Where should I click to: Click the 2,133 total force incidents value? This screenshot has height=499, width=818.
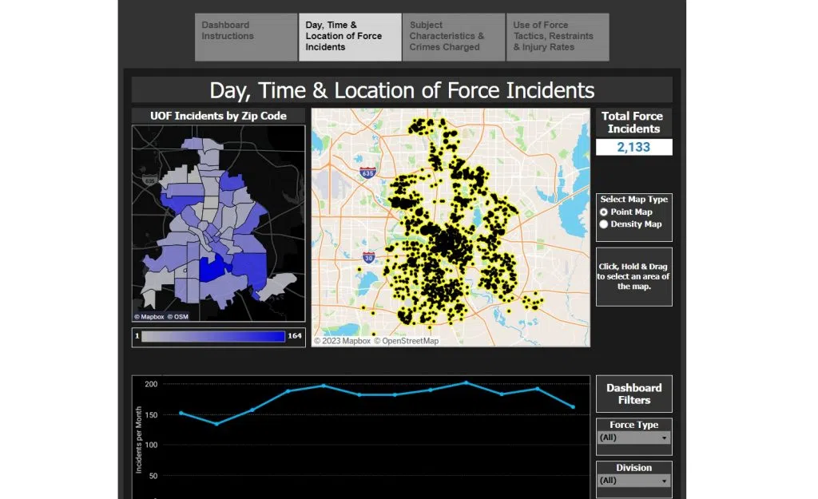point(633,147)
